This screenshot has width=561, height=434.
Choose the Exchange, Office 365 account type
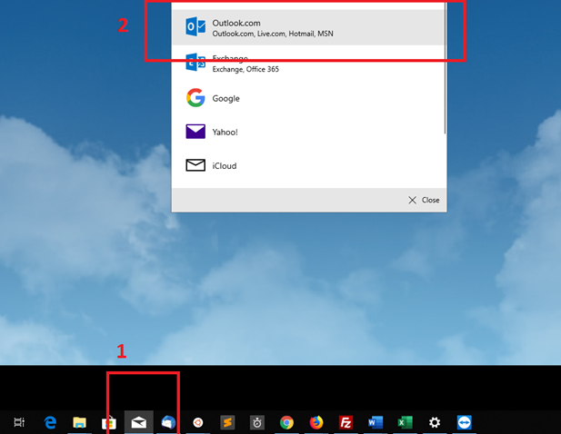click(308, 64)
